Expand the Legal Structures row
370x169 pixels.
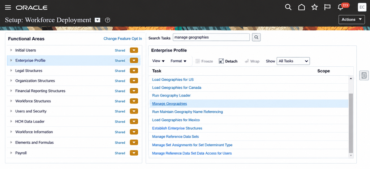click(x=11, y=70)
